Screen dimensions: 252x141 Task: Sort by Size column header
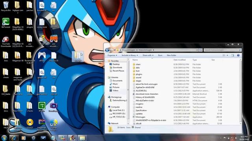pos(213,60)
